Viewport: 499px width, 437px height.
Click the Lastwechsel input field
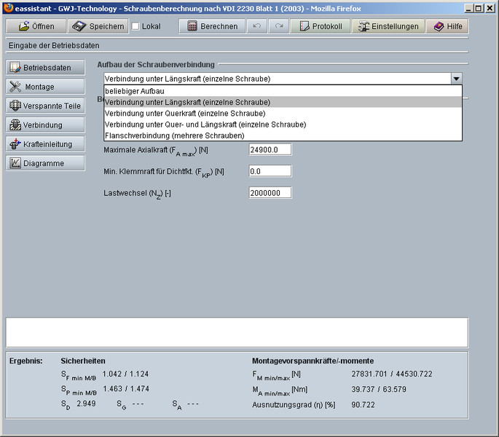[270, 193]
